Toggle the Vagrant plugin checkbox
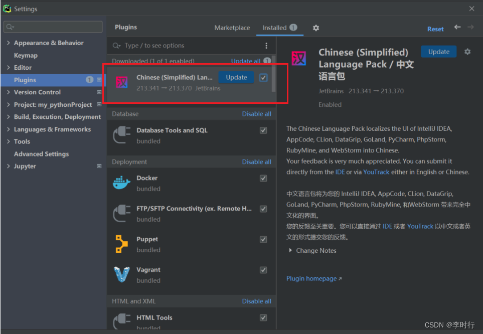Screen dimensions: 483x334 tap(263, 270)
